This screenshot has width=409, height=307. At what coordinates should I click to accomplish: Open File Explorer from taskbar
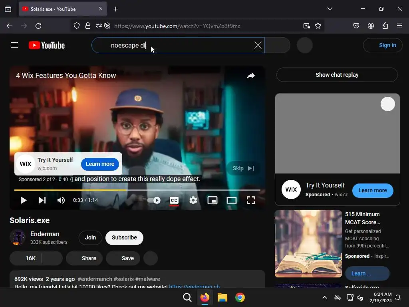pyautogui.click(x=222, y=297)
